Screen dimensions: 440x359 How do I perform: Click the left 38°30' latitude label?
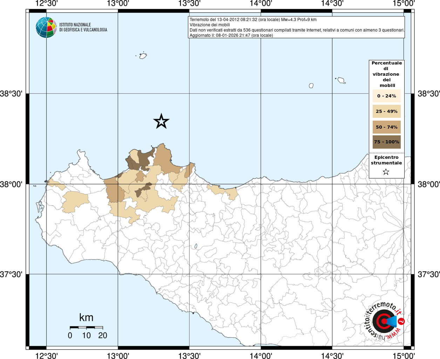point(11,94)
